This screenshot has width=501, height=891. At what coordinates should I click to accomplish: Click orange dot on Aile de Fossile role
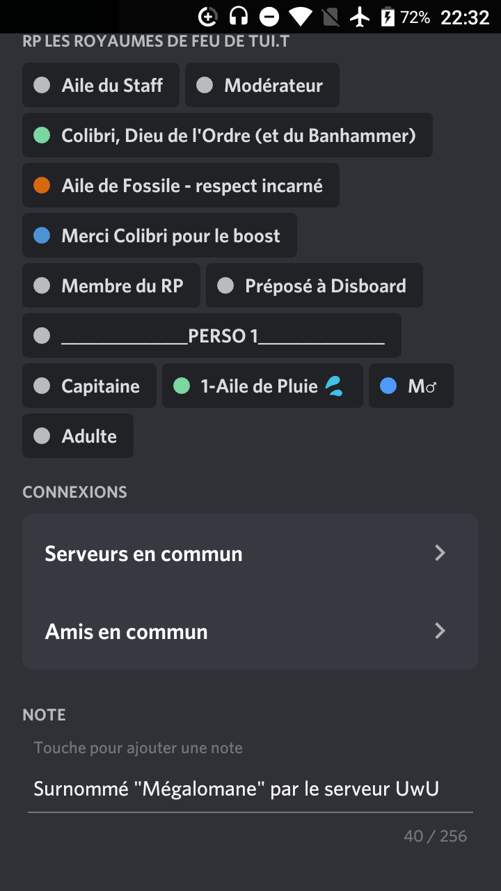42,185
